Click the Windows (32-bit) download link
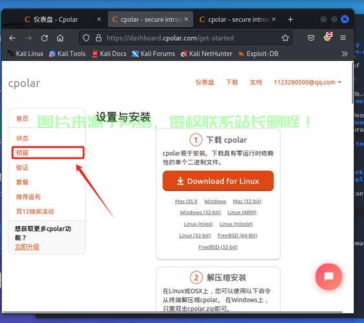 [200, 213]
